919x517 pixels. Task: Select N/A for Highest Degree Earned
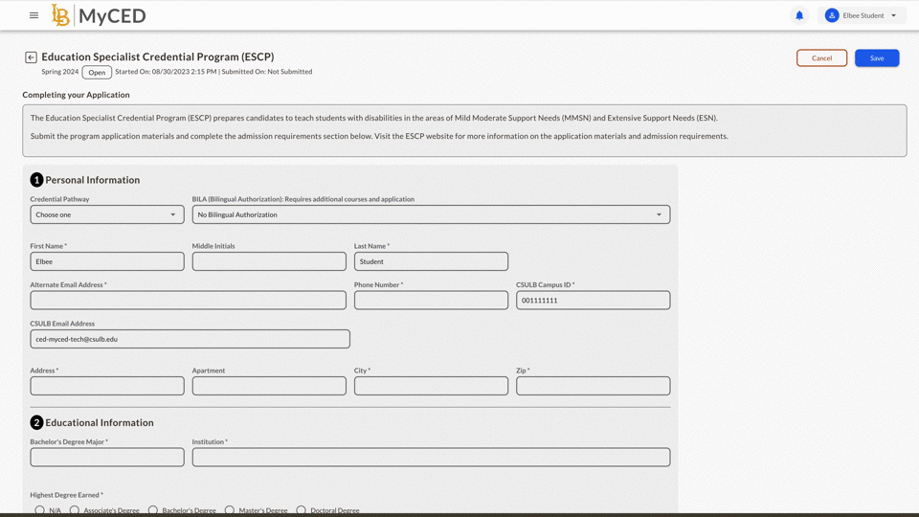[39, 510]
